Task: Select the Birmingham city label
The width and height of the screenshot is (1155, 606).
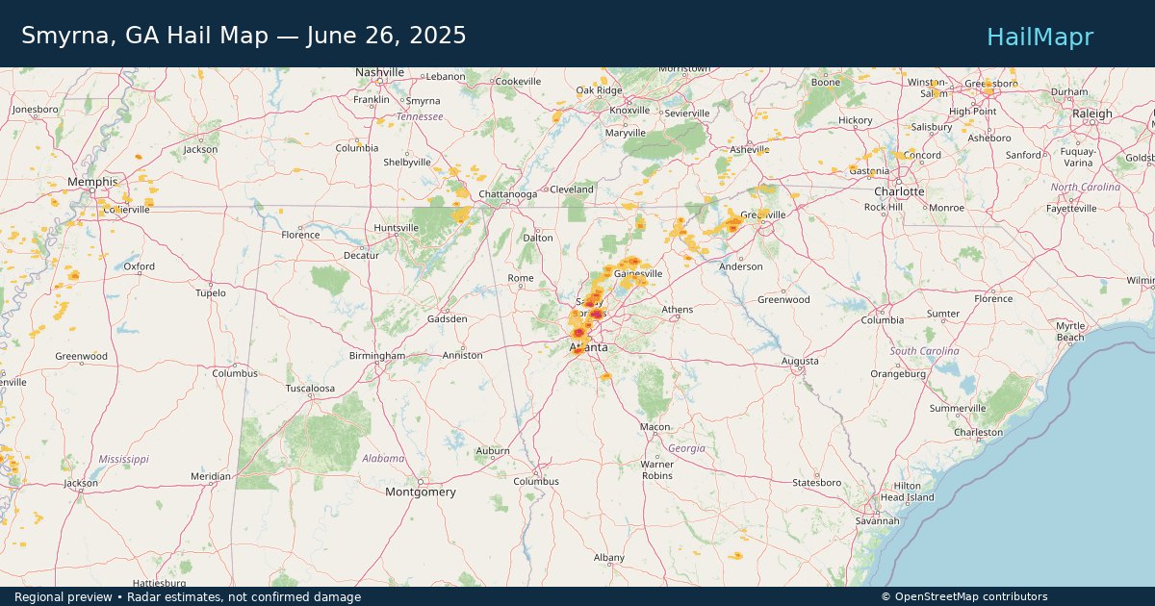Action: [377, 356]
